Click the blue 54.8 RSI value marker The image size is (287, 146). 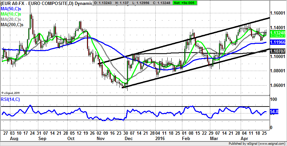pos(274,112)
